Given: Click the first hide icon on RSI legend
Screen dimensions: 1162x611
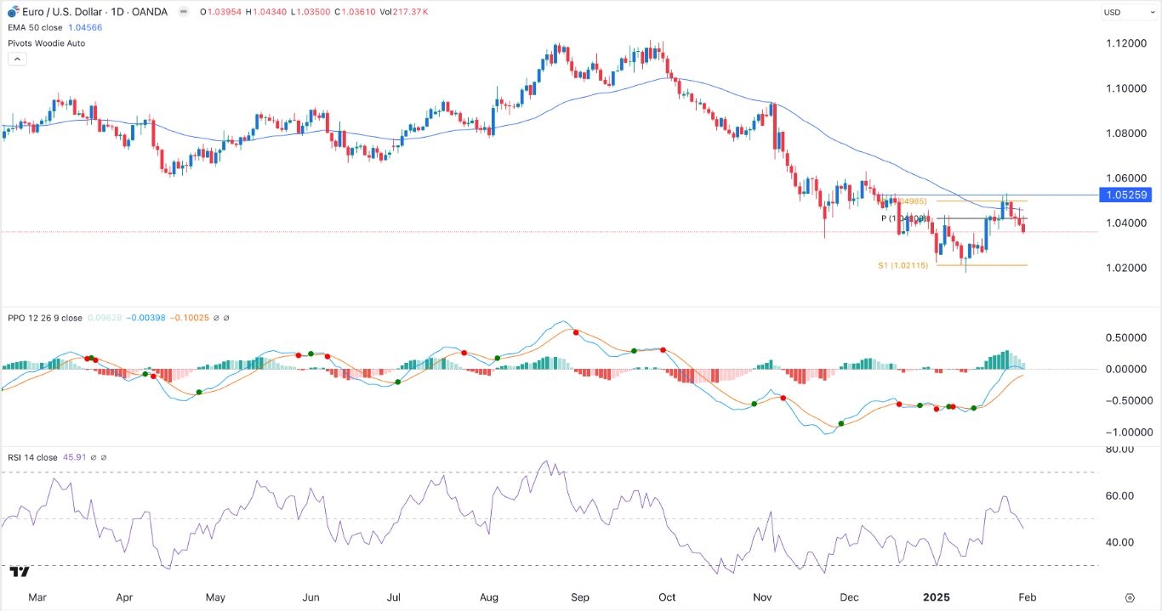Looking at the screenshot, I should pyautogui.click(x=94, y=457).
